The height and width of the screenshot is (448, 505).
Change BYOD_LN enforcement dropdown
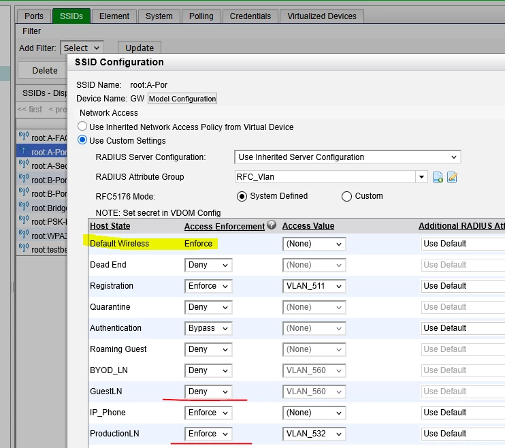pos(208,370)
